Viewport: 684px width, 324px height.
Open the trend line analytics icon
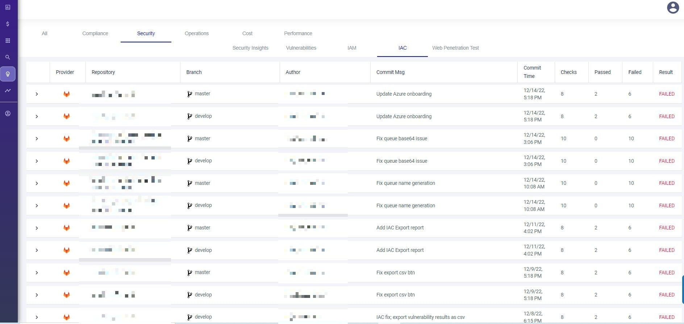pos(8,91)
